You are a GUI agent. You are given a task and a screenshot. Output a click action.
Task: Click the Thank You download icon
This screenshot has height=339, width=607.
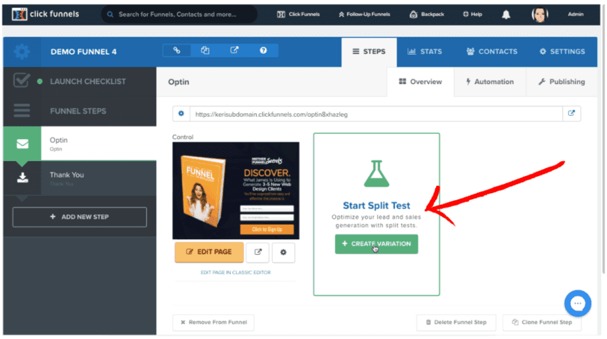[x=22, y=177]
